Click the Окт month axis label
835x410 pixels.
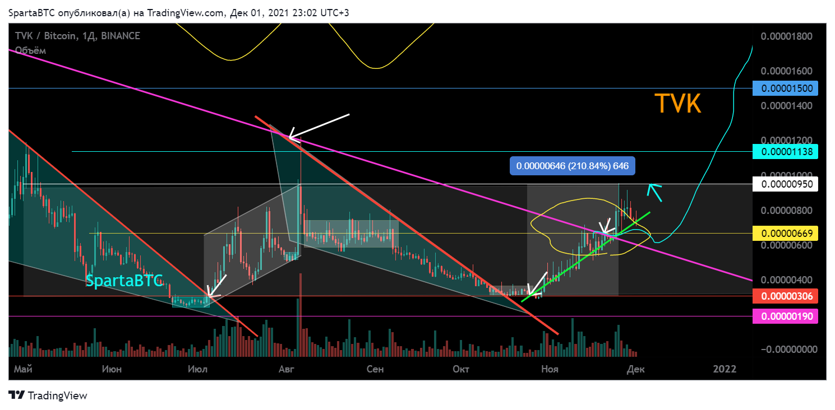tap(461, 369)
